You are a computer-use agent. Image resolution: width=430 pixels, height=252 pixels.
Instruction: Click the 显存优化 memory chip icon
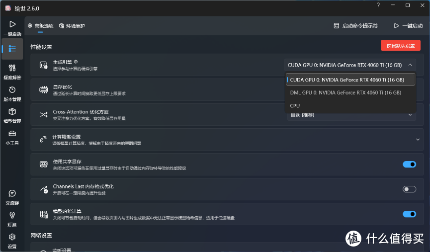coord(44,89)
